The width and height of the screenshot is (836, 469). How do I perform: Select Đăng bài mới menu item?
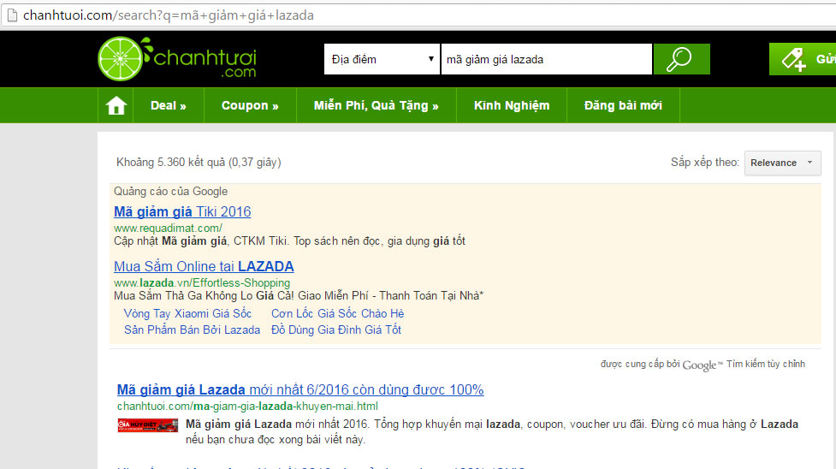coord(623,105)
